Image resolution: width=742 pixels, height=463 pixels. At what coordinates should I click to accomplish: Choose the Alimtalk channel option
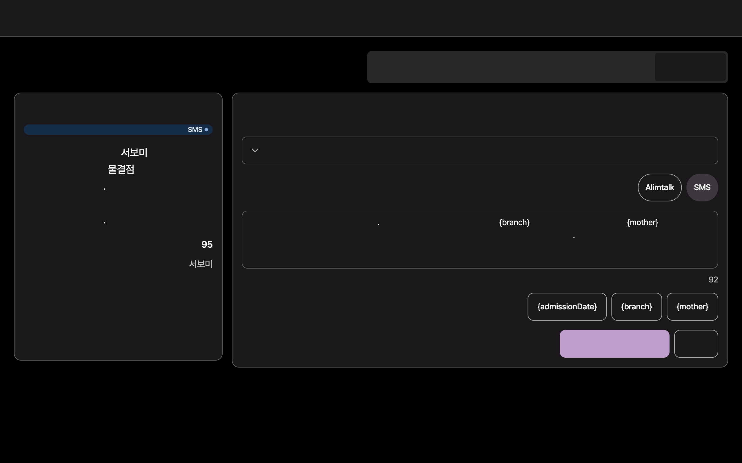pos(659,188)
